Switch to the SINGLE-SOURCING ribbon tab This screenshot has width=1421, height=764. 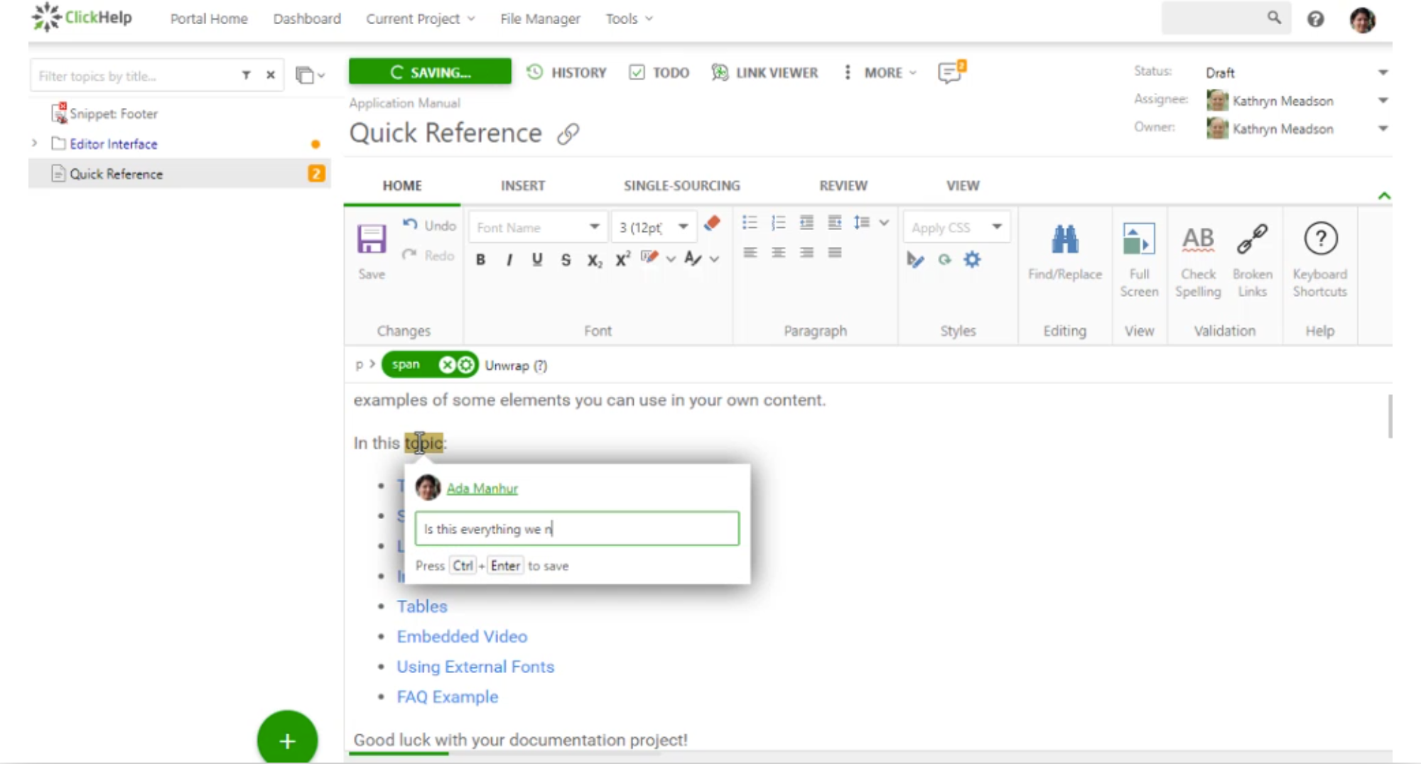(x=681, y=185)
